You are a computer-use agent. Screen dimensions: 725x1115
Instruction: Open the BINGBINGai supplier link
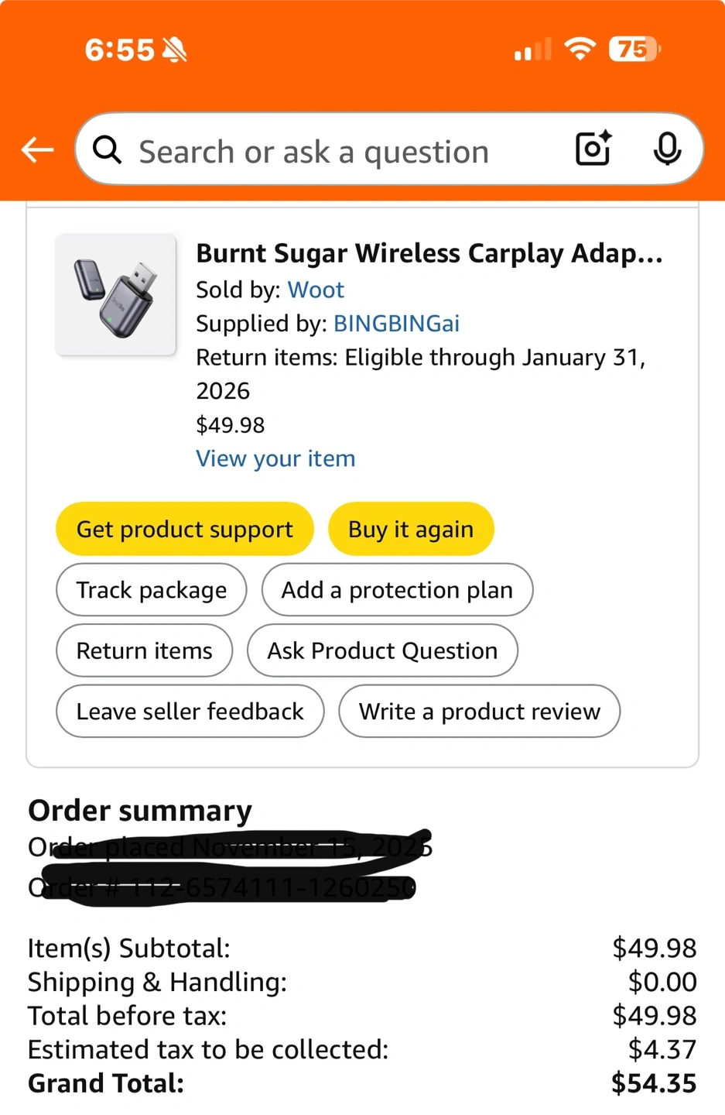[396, 324]
